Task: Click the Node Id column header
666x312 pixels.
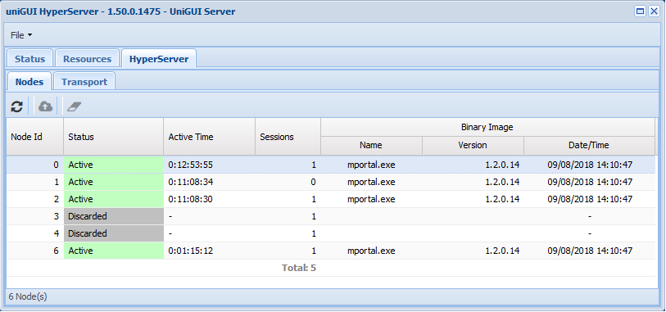Action: (x=35, y=137)
